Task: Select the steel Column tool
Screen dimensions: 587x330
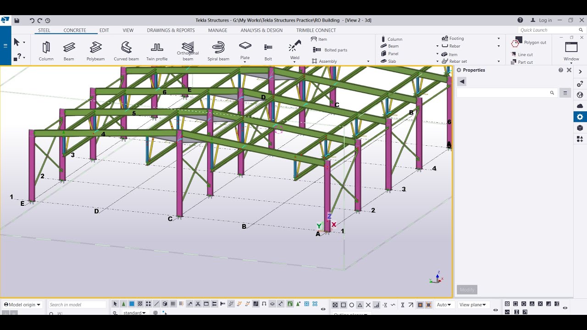Action: coord(46,51)
